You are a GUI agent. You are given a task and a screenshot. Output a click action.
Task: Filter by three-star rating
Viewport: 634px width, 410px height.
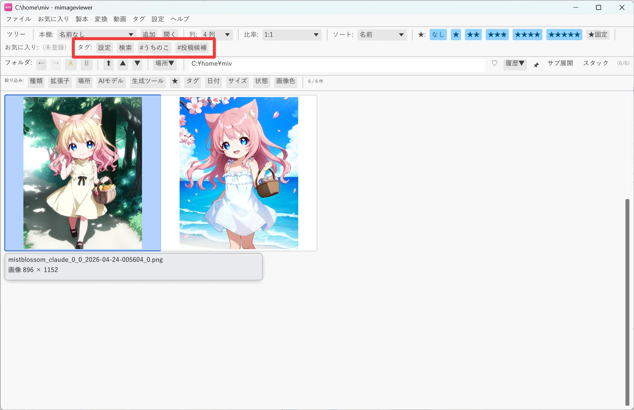497,35
